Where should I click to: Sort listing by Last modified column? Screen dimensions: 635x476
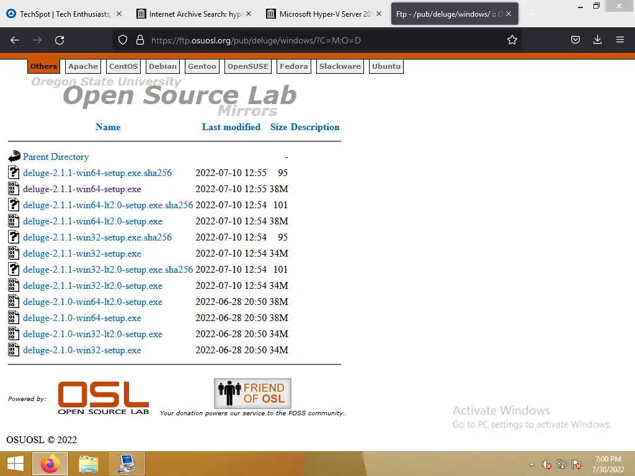coord(231,126)
